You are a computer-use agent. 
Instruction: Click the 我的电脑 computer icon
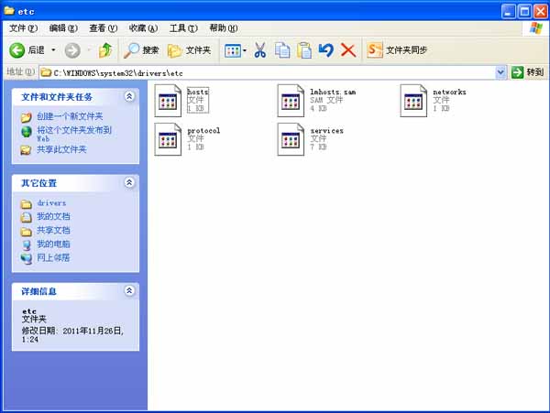[27, 245]
